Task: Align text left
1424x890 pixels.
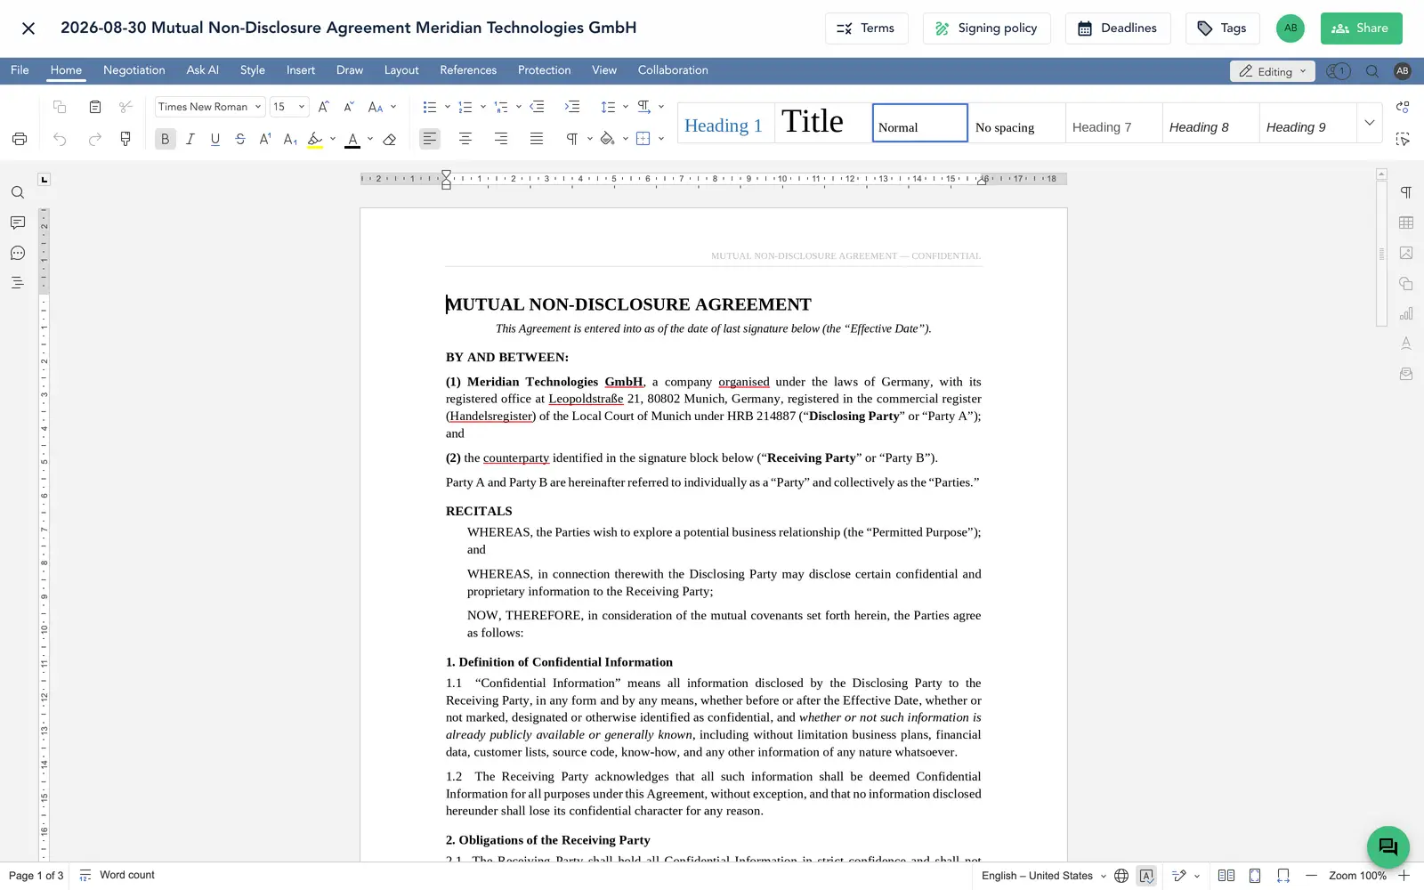Action: click(x=430, y=139)
